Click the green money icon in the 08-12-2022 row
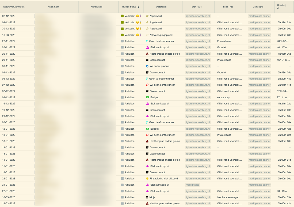The height and width of the screenshot is (207, 294). 147,97
